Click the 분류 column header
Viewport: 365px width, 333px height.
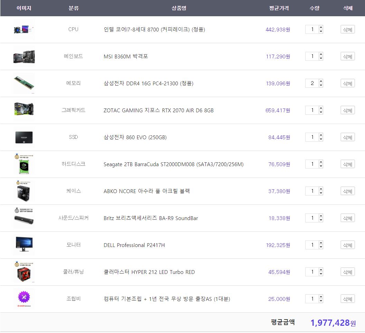tap(74, 8)
